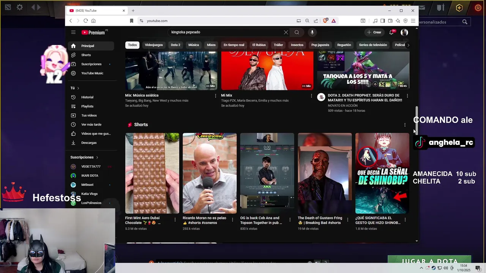
Task: Select the Series de televisión chip
Action: (x=373, y=45)
